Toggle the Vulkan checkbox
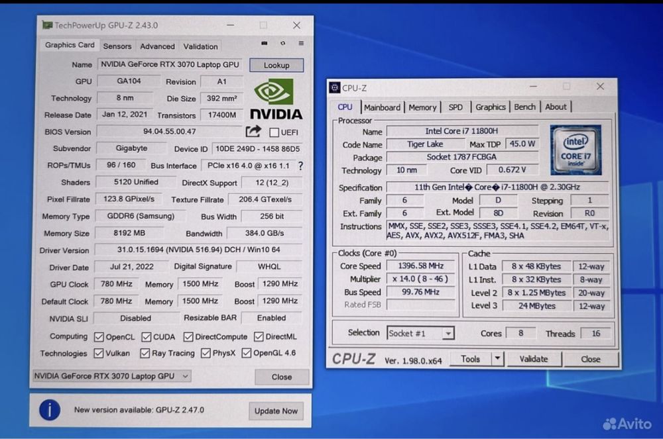Viewport: 663px width, 439px height. [99, 353]
